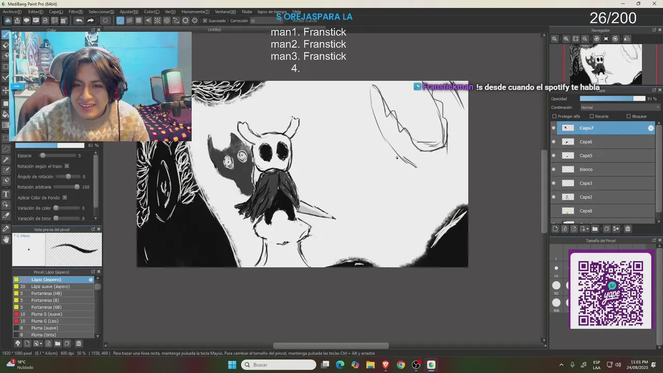Screen dimensions: 663x373
Task: Select the Capa5 layer
Action: [x=607, y=155]
